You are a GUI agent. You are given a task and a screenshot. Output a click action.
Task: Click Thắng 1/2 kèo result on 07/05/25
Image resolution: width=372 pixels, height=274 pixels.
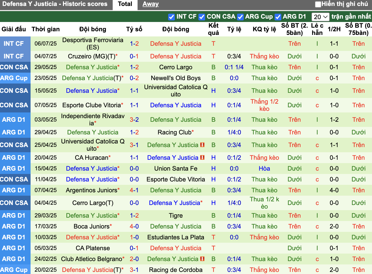[264, 105]
